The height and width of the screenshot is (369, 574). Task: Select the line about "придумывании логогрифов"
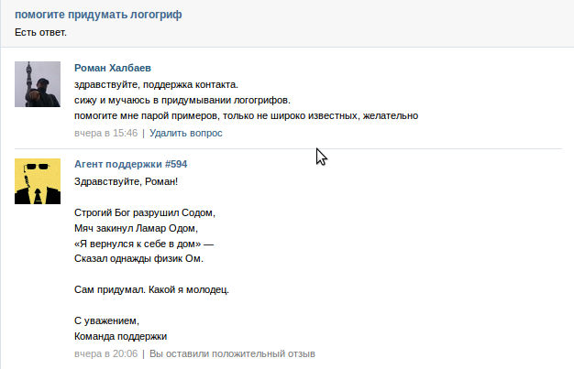[182, 100]
